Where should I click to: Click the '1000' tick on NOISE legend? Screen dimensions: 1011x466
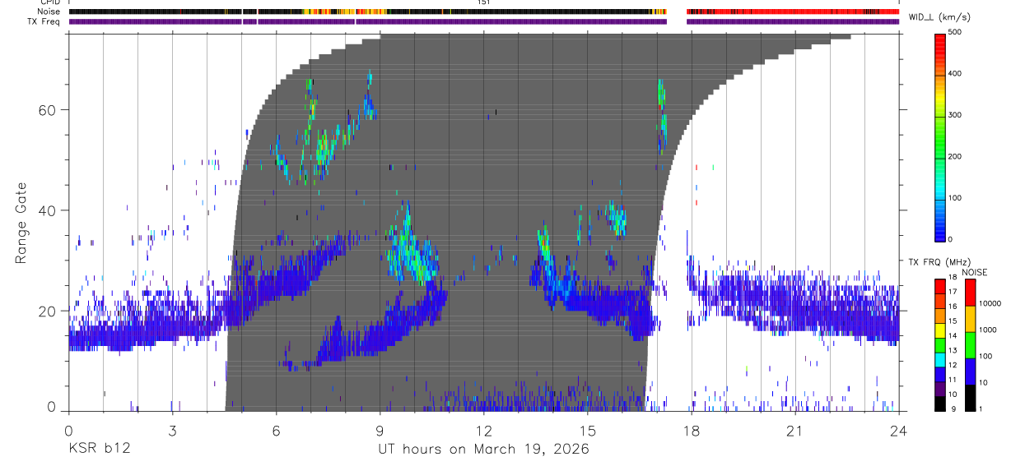point(990,330)
